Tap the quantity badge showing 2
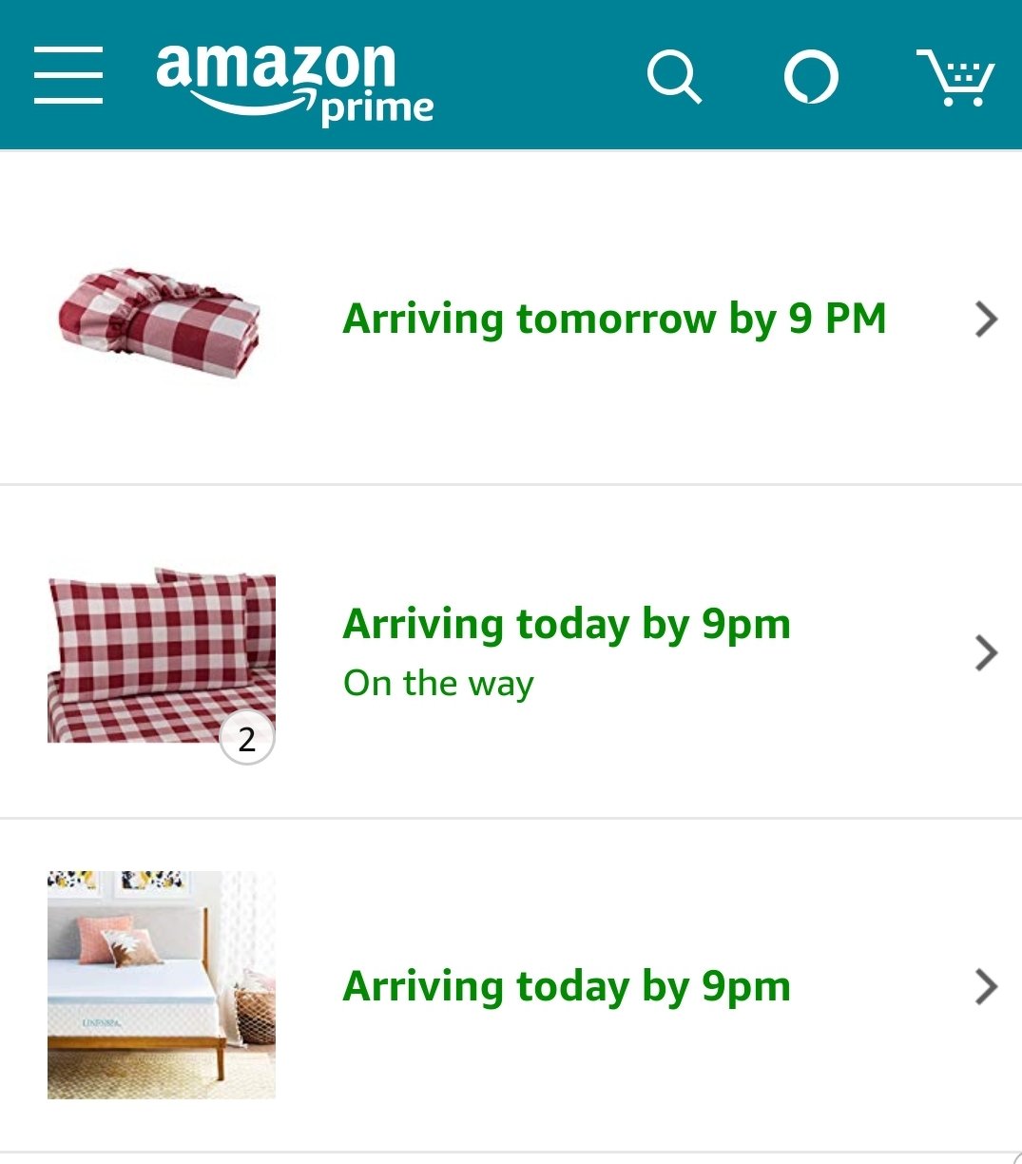The height and width of the screenshot is (1164, 1022). [x=247, y=739]
